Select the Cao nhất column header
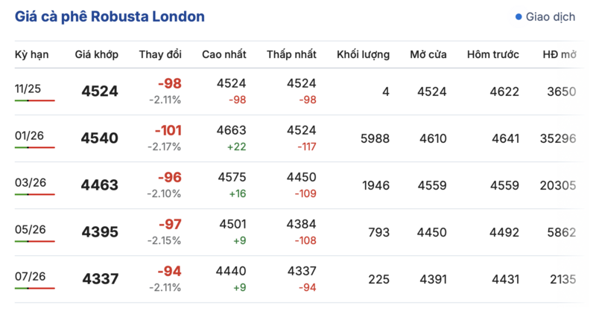Screen dimensions: 596x311 (x=223, y=54)
